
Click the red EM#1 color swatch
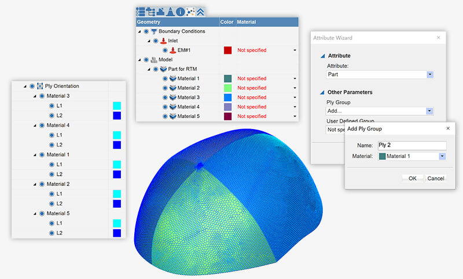tap(227, 50)
